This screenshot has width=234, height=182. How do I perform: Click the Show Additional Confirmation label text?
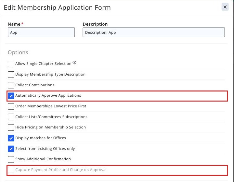coord(43,159)
